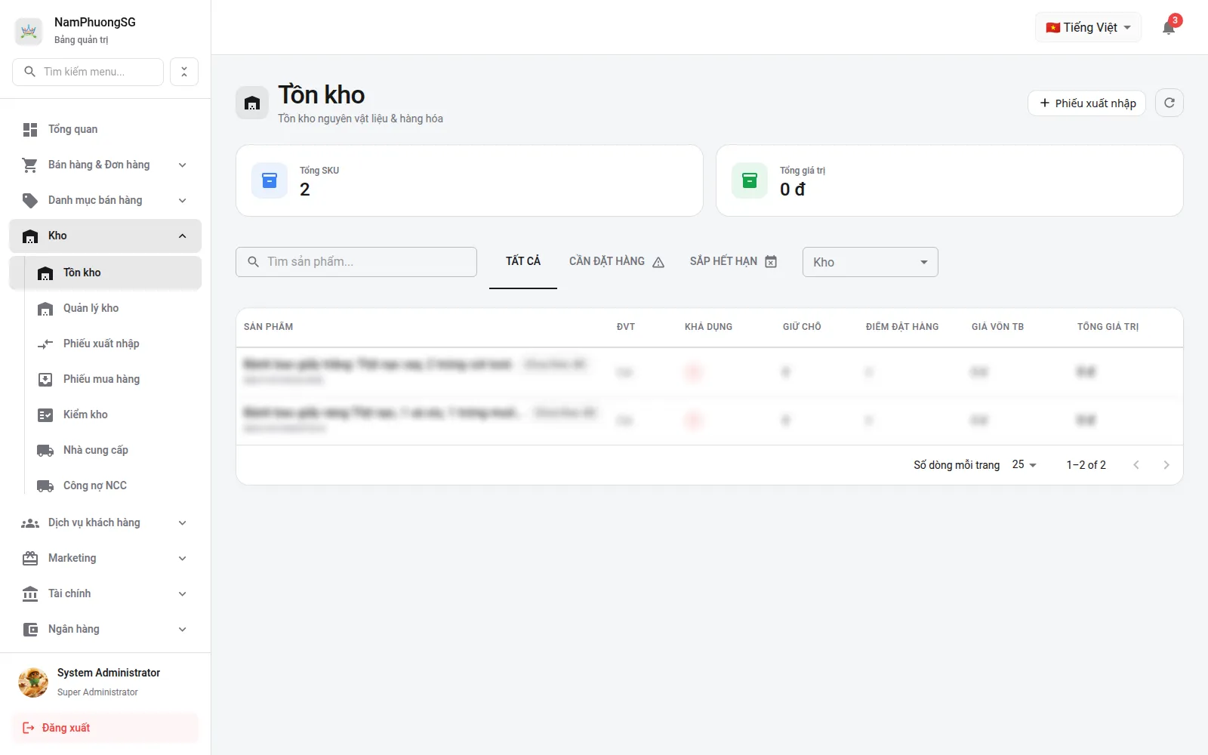Click the System Administrator avatar
Screen dimensions: 1208x755
33,682
